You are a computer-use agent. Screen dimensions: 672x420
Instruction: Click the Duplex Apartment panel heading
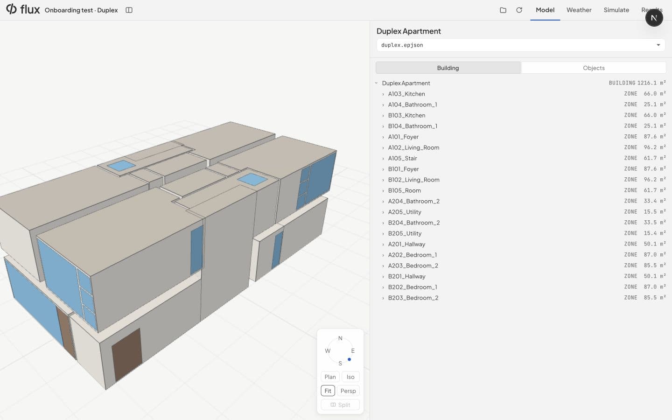click(408, 31)
